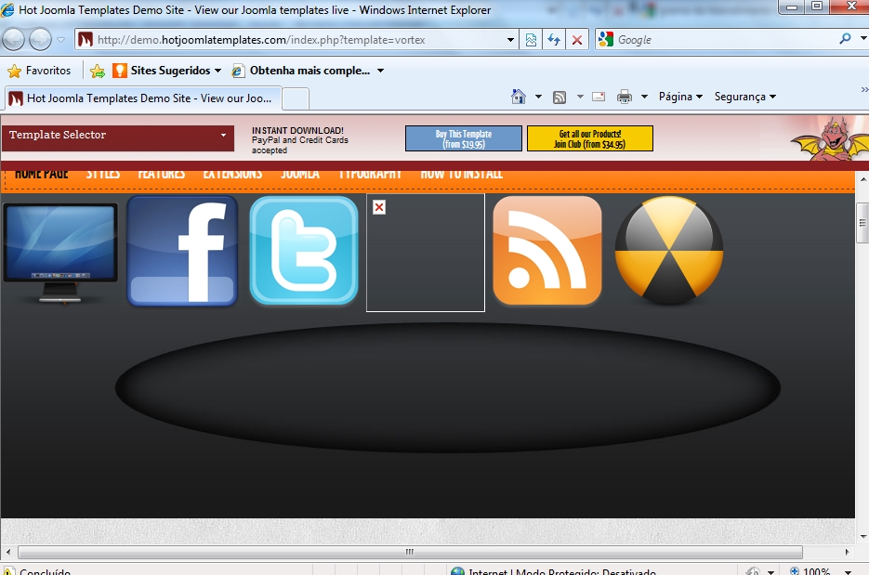
Task: Click the Home page icon
Action: pos(519,97)
